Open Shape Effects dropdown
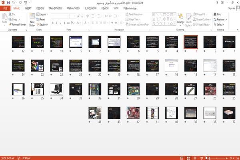Viewport: 240px width, 160px height. [x=202, y=24]
